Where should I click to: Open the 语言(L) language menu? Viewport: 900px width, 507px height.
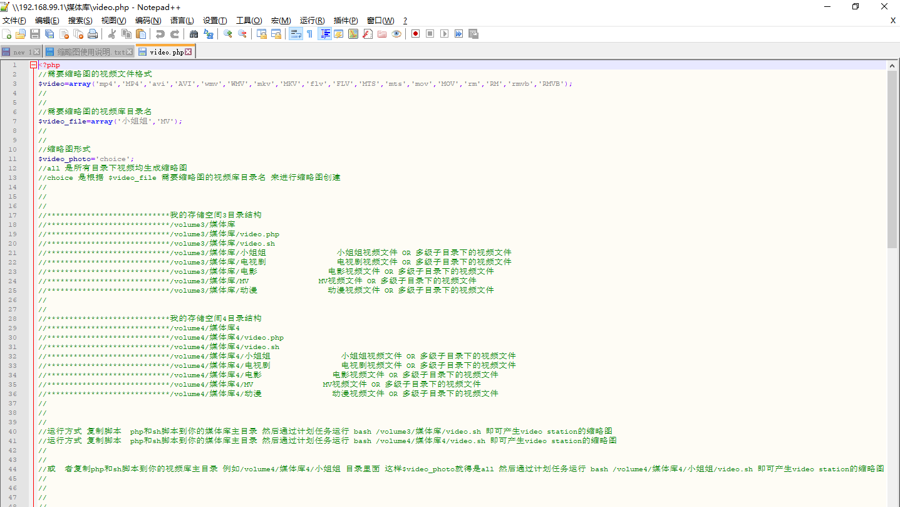coord(182,21)
